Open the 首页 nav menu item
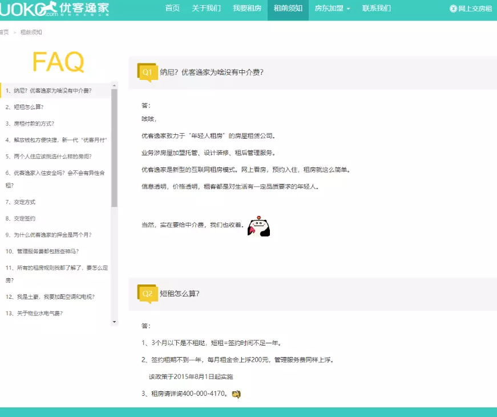This screenshot has width=497, height=417. pos(172,9)
